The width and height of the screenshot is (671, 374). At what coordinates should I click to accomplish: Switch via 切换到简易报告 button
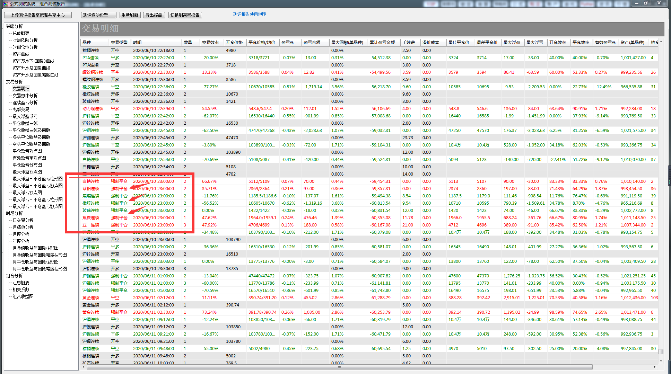point(185,15)
